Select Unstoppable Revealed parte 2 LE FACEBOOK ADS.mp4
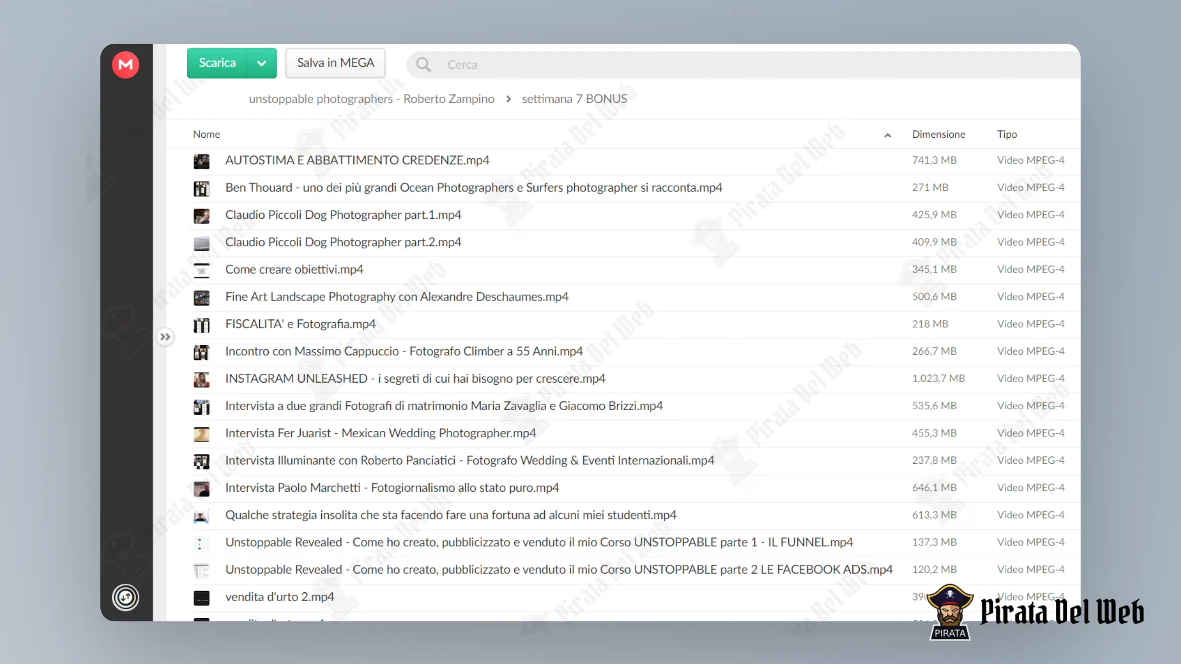The image size is (1181, 664). coord(559,570)
